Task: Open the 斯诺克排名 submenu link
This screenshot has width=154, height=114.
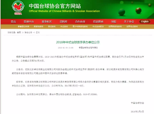Action: pos(38,27)
